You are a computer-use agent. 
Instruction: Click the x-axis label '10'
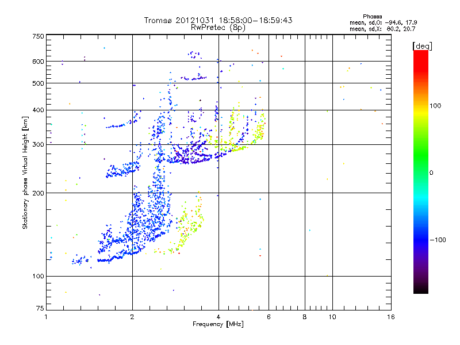click(x=332, y=317)
